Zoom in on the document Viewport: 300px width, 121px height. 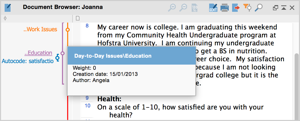(172, 8)
